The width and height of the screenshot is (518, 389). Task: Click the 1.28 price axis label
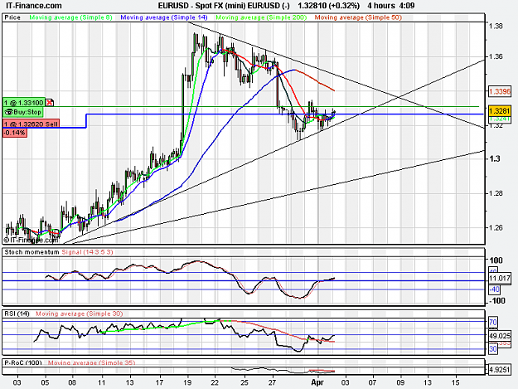pyautogui.click(x=496, y=193)
